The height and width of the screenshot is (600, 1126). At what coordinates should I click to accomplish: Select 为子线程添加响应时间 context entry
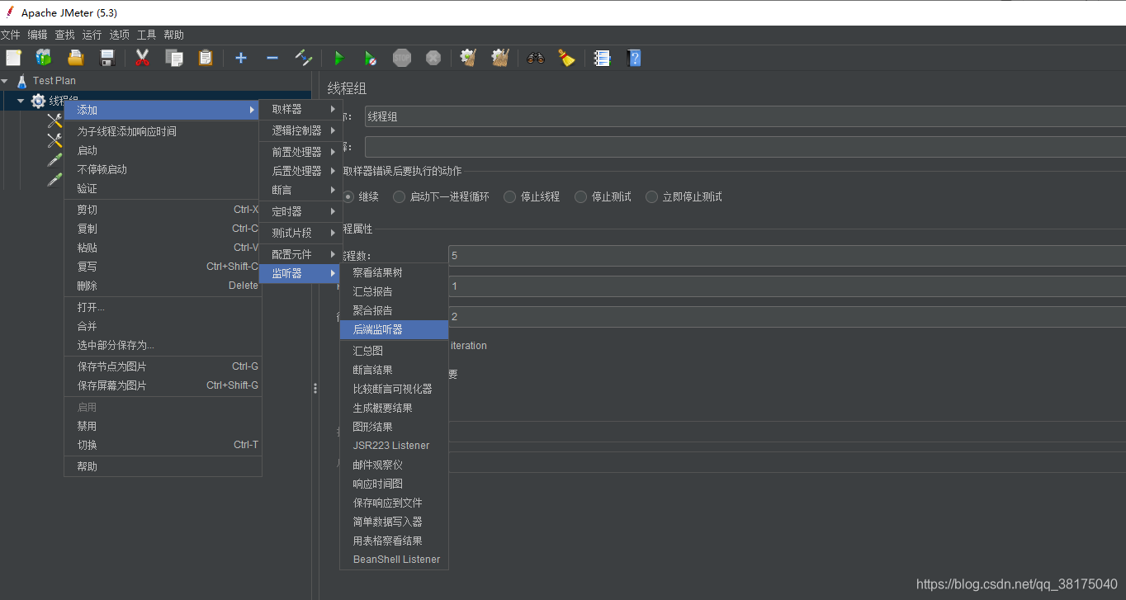pos(163,131)
